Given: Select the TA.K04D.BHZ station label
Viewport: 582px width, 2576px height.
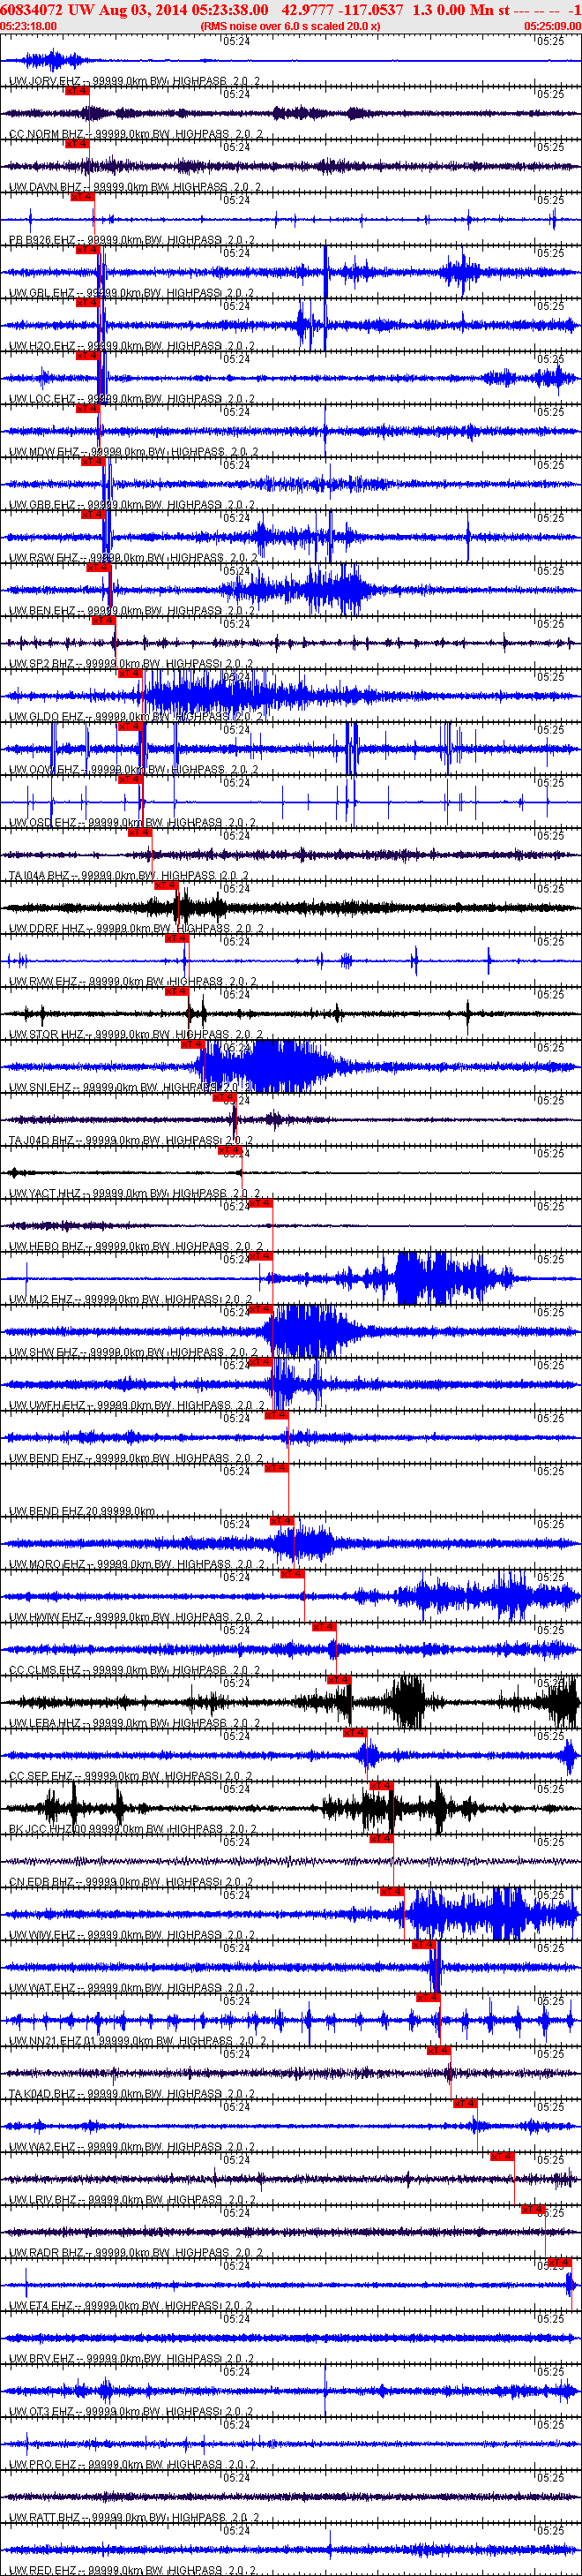Looking at the screenshot, I should 42,2095.
